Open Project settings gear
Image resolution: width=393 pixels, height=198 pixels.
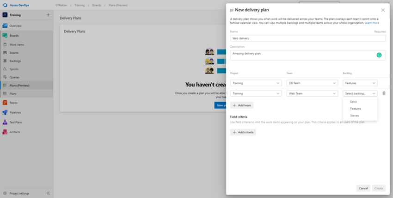click(x=5, y=193)
